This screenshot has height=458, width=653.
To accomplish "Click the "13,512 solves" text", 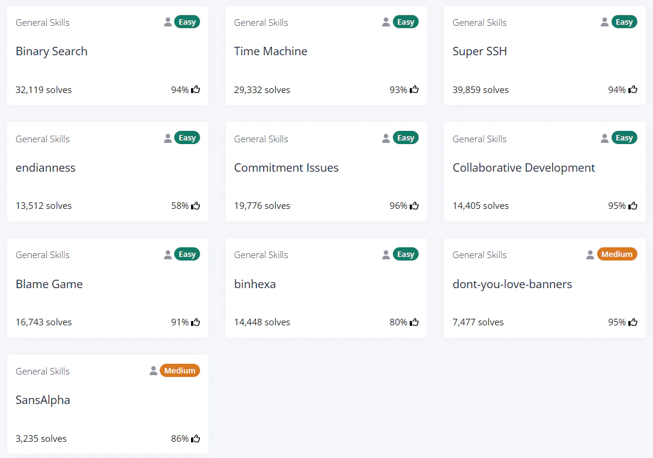I will click(44, 206).
